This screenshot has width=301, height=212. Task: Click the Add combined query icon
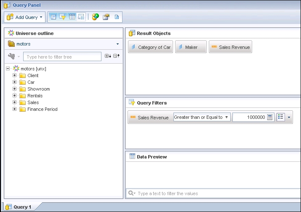(x=95, y=17)
